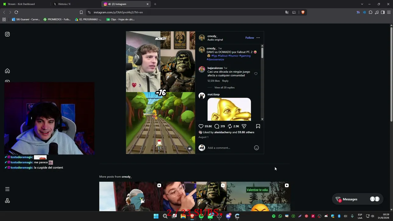Reply to bejaralonzo's comment
The width and height of the screenshot is (393, 221).
point(225,81)
